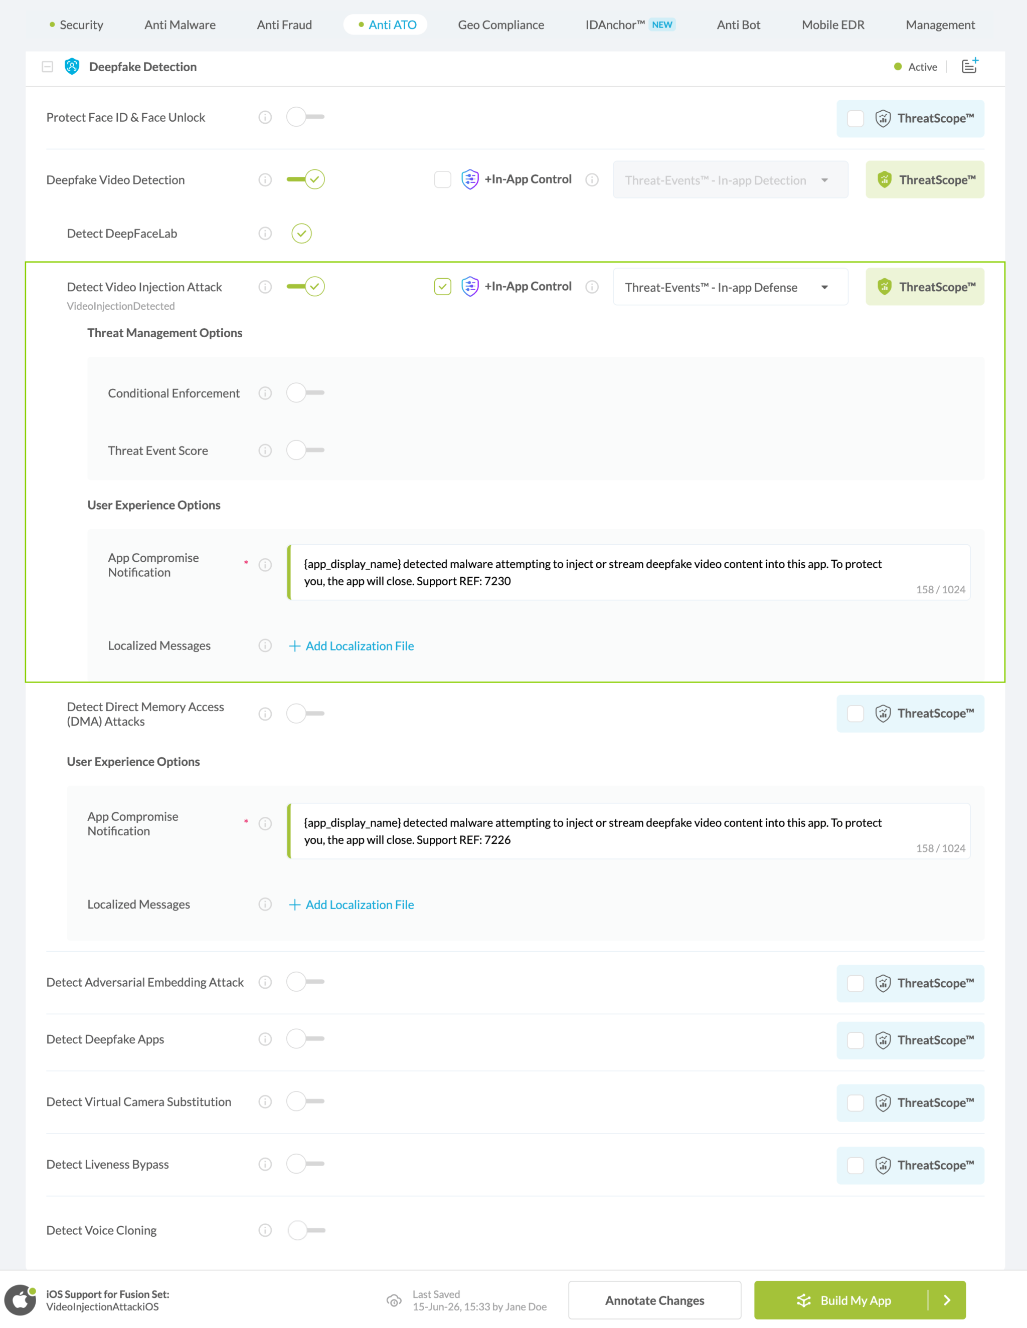Viewport: 1027px width, 1328px height.
Task: Click ThreatScope shield icon in Detect Liveness Bypass row
Action: pos(883,1166)
